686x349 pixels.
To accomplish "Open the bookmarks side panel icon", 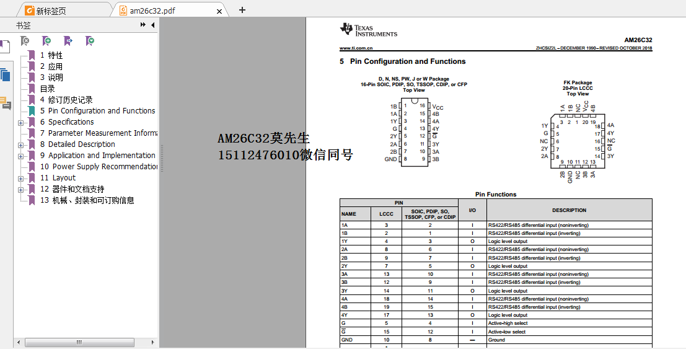I will coord(4,47).
